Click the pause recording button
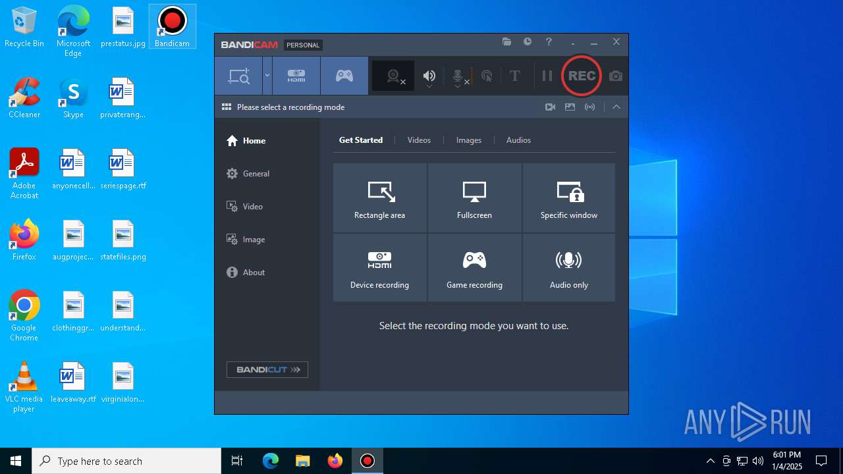Screen dimensions: 843x474 547,76
